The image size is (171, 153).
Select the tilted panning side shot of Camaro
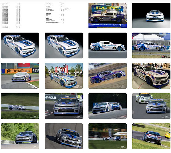tap(107, 76)
